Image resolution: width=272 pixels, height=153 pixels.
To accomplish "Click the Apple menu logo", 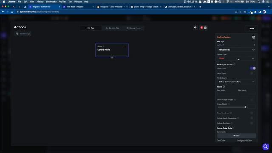I will [x=4, y=2].
